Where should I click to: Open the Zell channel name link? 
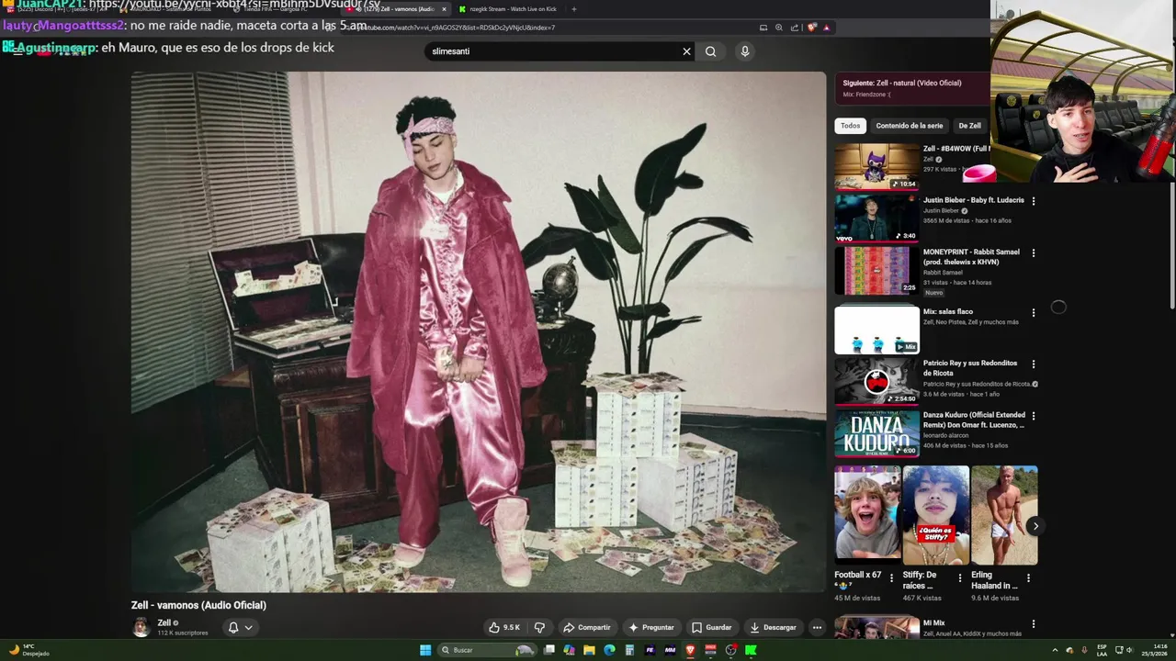click(x=164, y=622)
